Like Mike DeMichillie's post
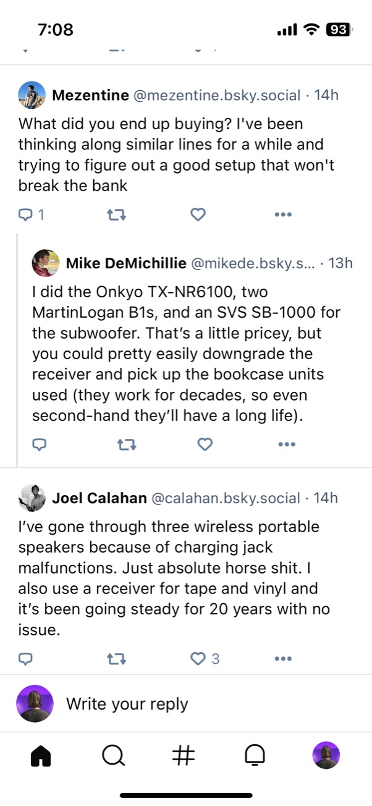 205,444
